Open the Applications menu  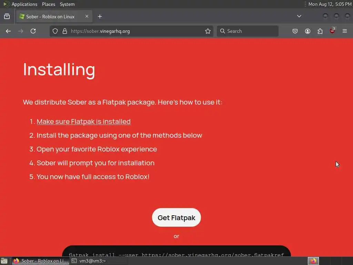(24, 4)
